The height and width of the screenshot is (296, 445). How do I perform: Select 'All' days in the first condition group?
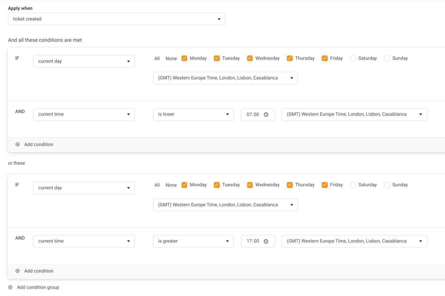click(157, 59)
